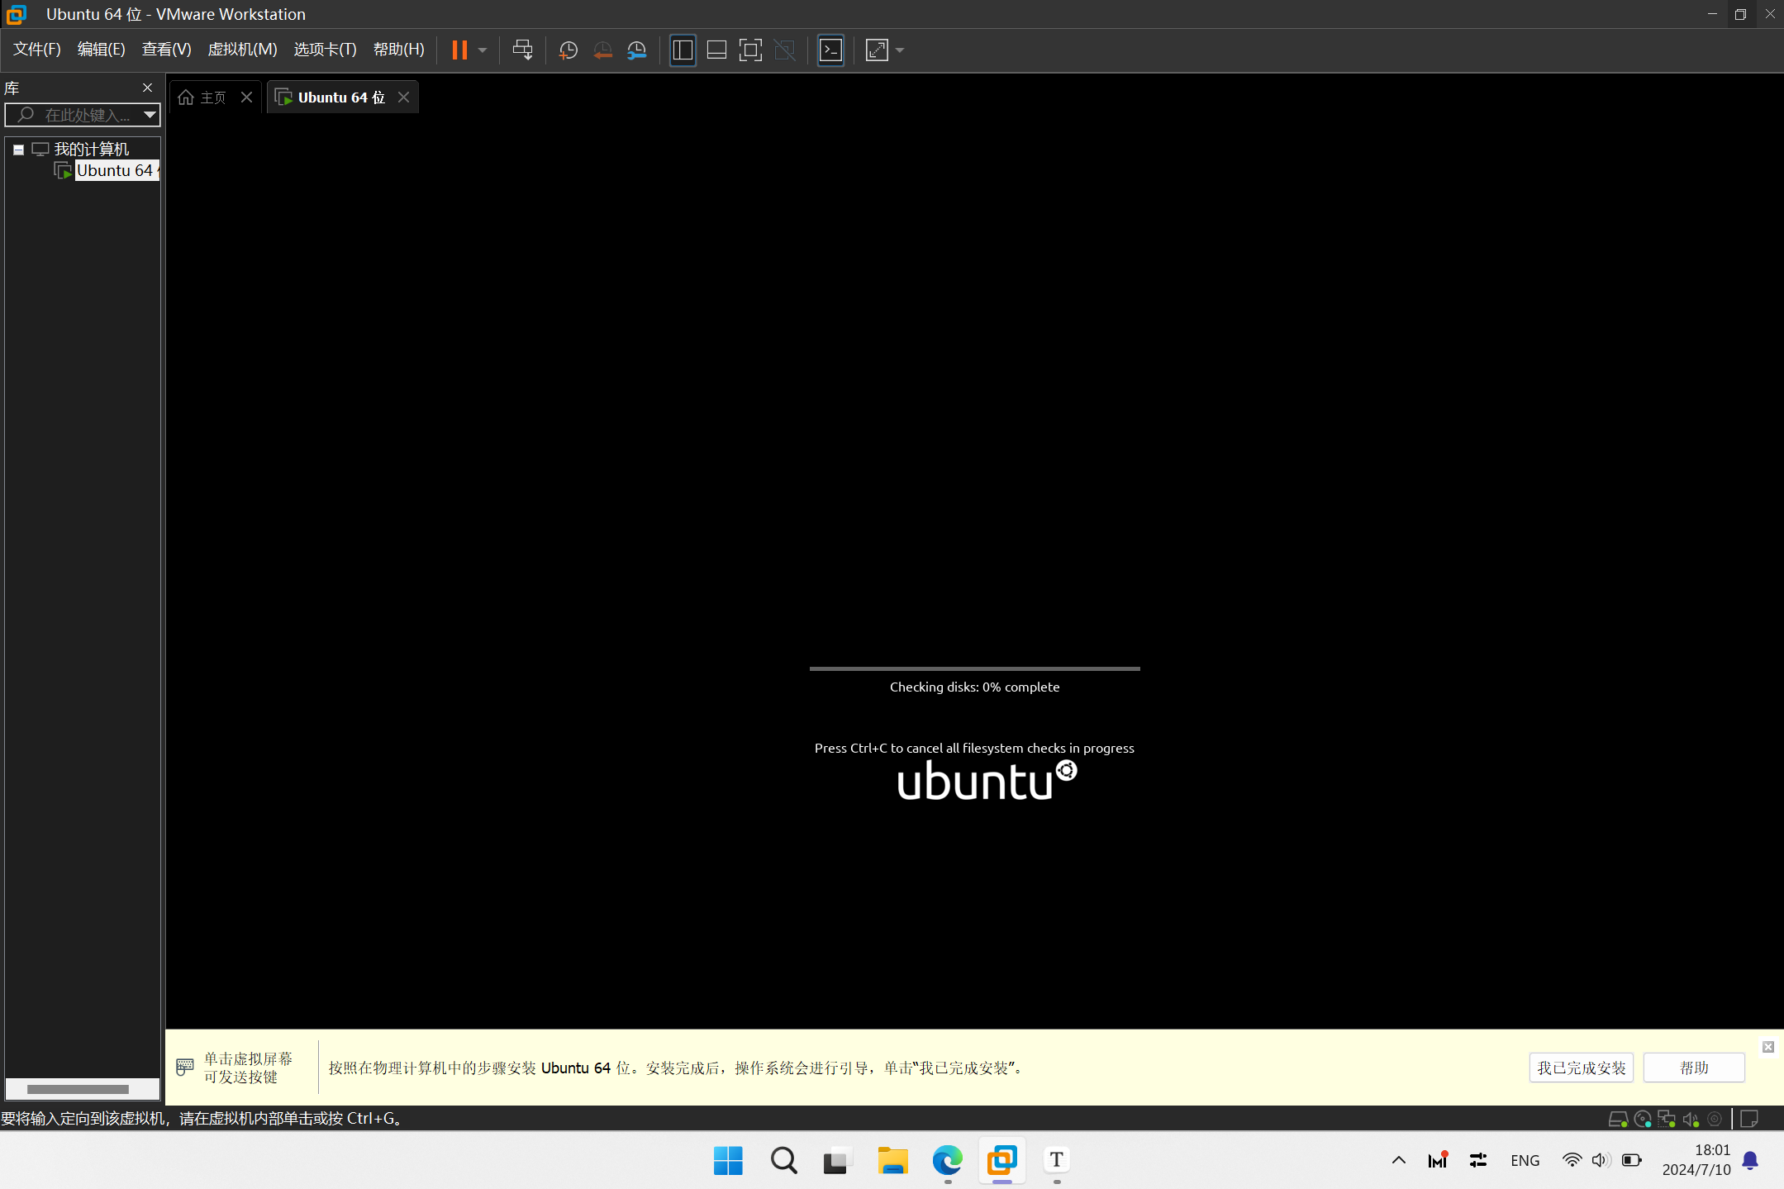Click the VM display ubuntu logo
Screen dimensions: 1784x1189
point(987,781)
